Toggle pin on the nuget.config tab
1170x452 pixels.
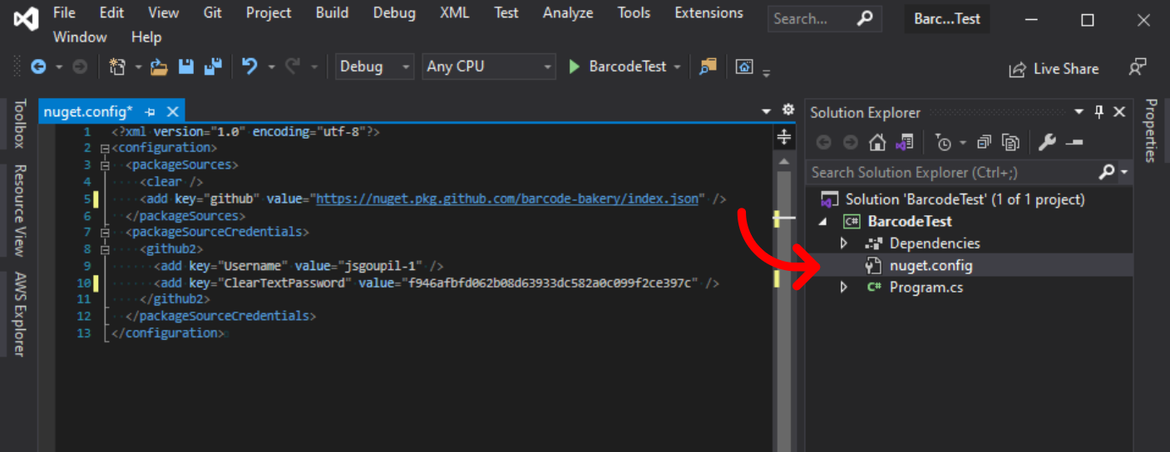[x=151, y=111]
